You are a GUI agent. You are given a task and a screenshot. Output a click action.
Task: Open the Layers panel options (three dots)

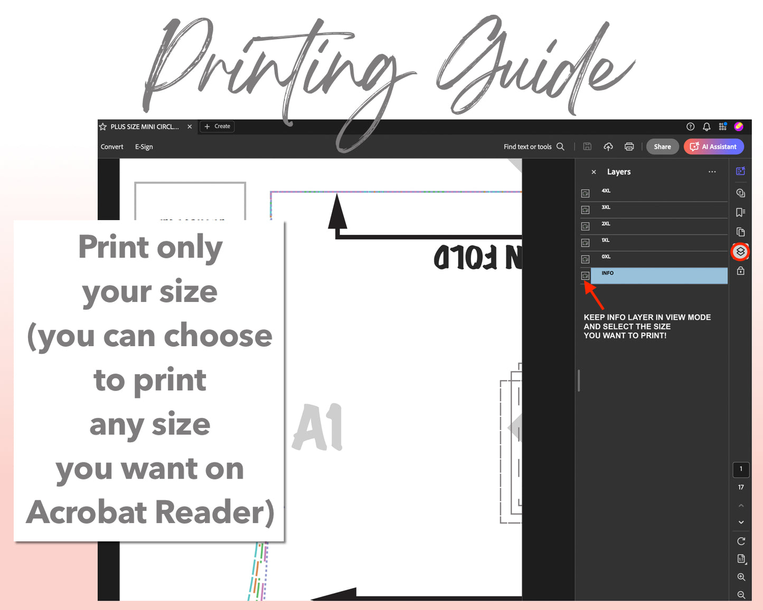coord(712,172)
